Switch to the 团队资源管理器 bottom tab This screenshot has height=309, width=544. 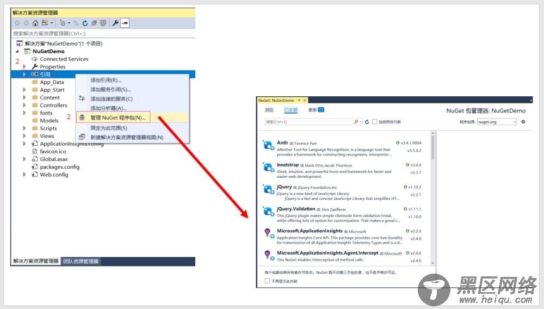[81, 261]
